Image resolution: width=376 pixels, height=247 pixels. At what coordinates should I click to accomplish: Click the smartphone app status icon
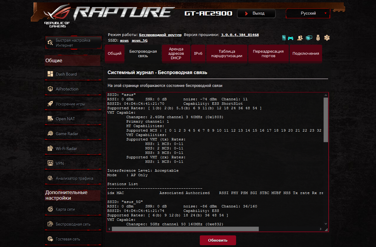tap(284, 38)
